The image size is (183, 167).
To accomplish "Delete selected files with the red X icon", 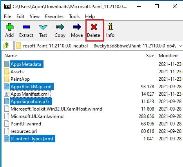I will 94,27.
